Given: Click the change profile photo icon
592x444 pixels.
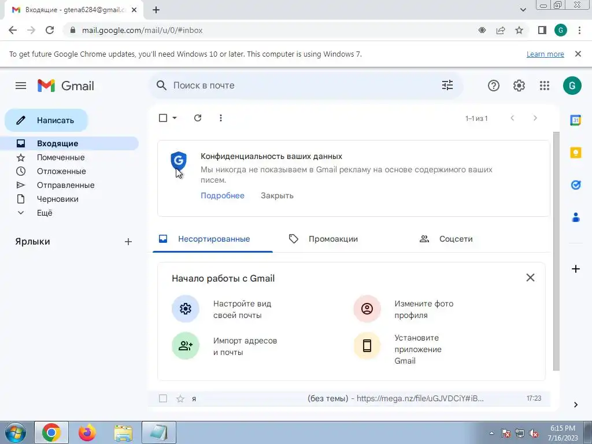Looking at the screenshot, I should point(367,309).
